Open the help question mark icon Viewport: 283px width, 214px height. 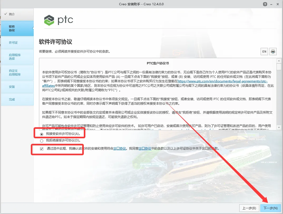[x=265, y=4]
